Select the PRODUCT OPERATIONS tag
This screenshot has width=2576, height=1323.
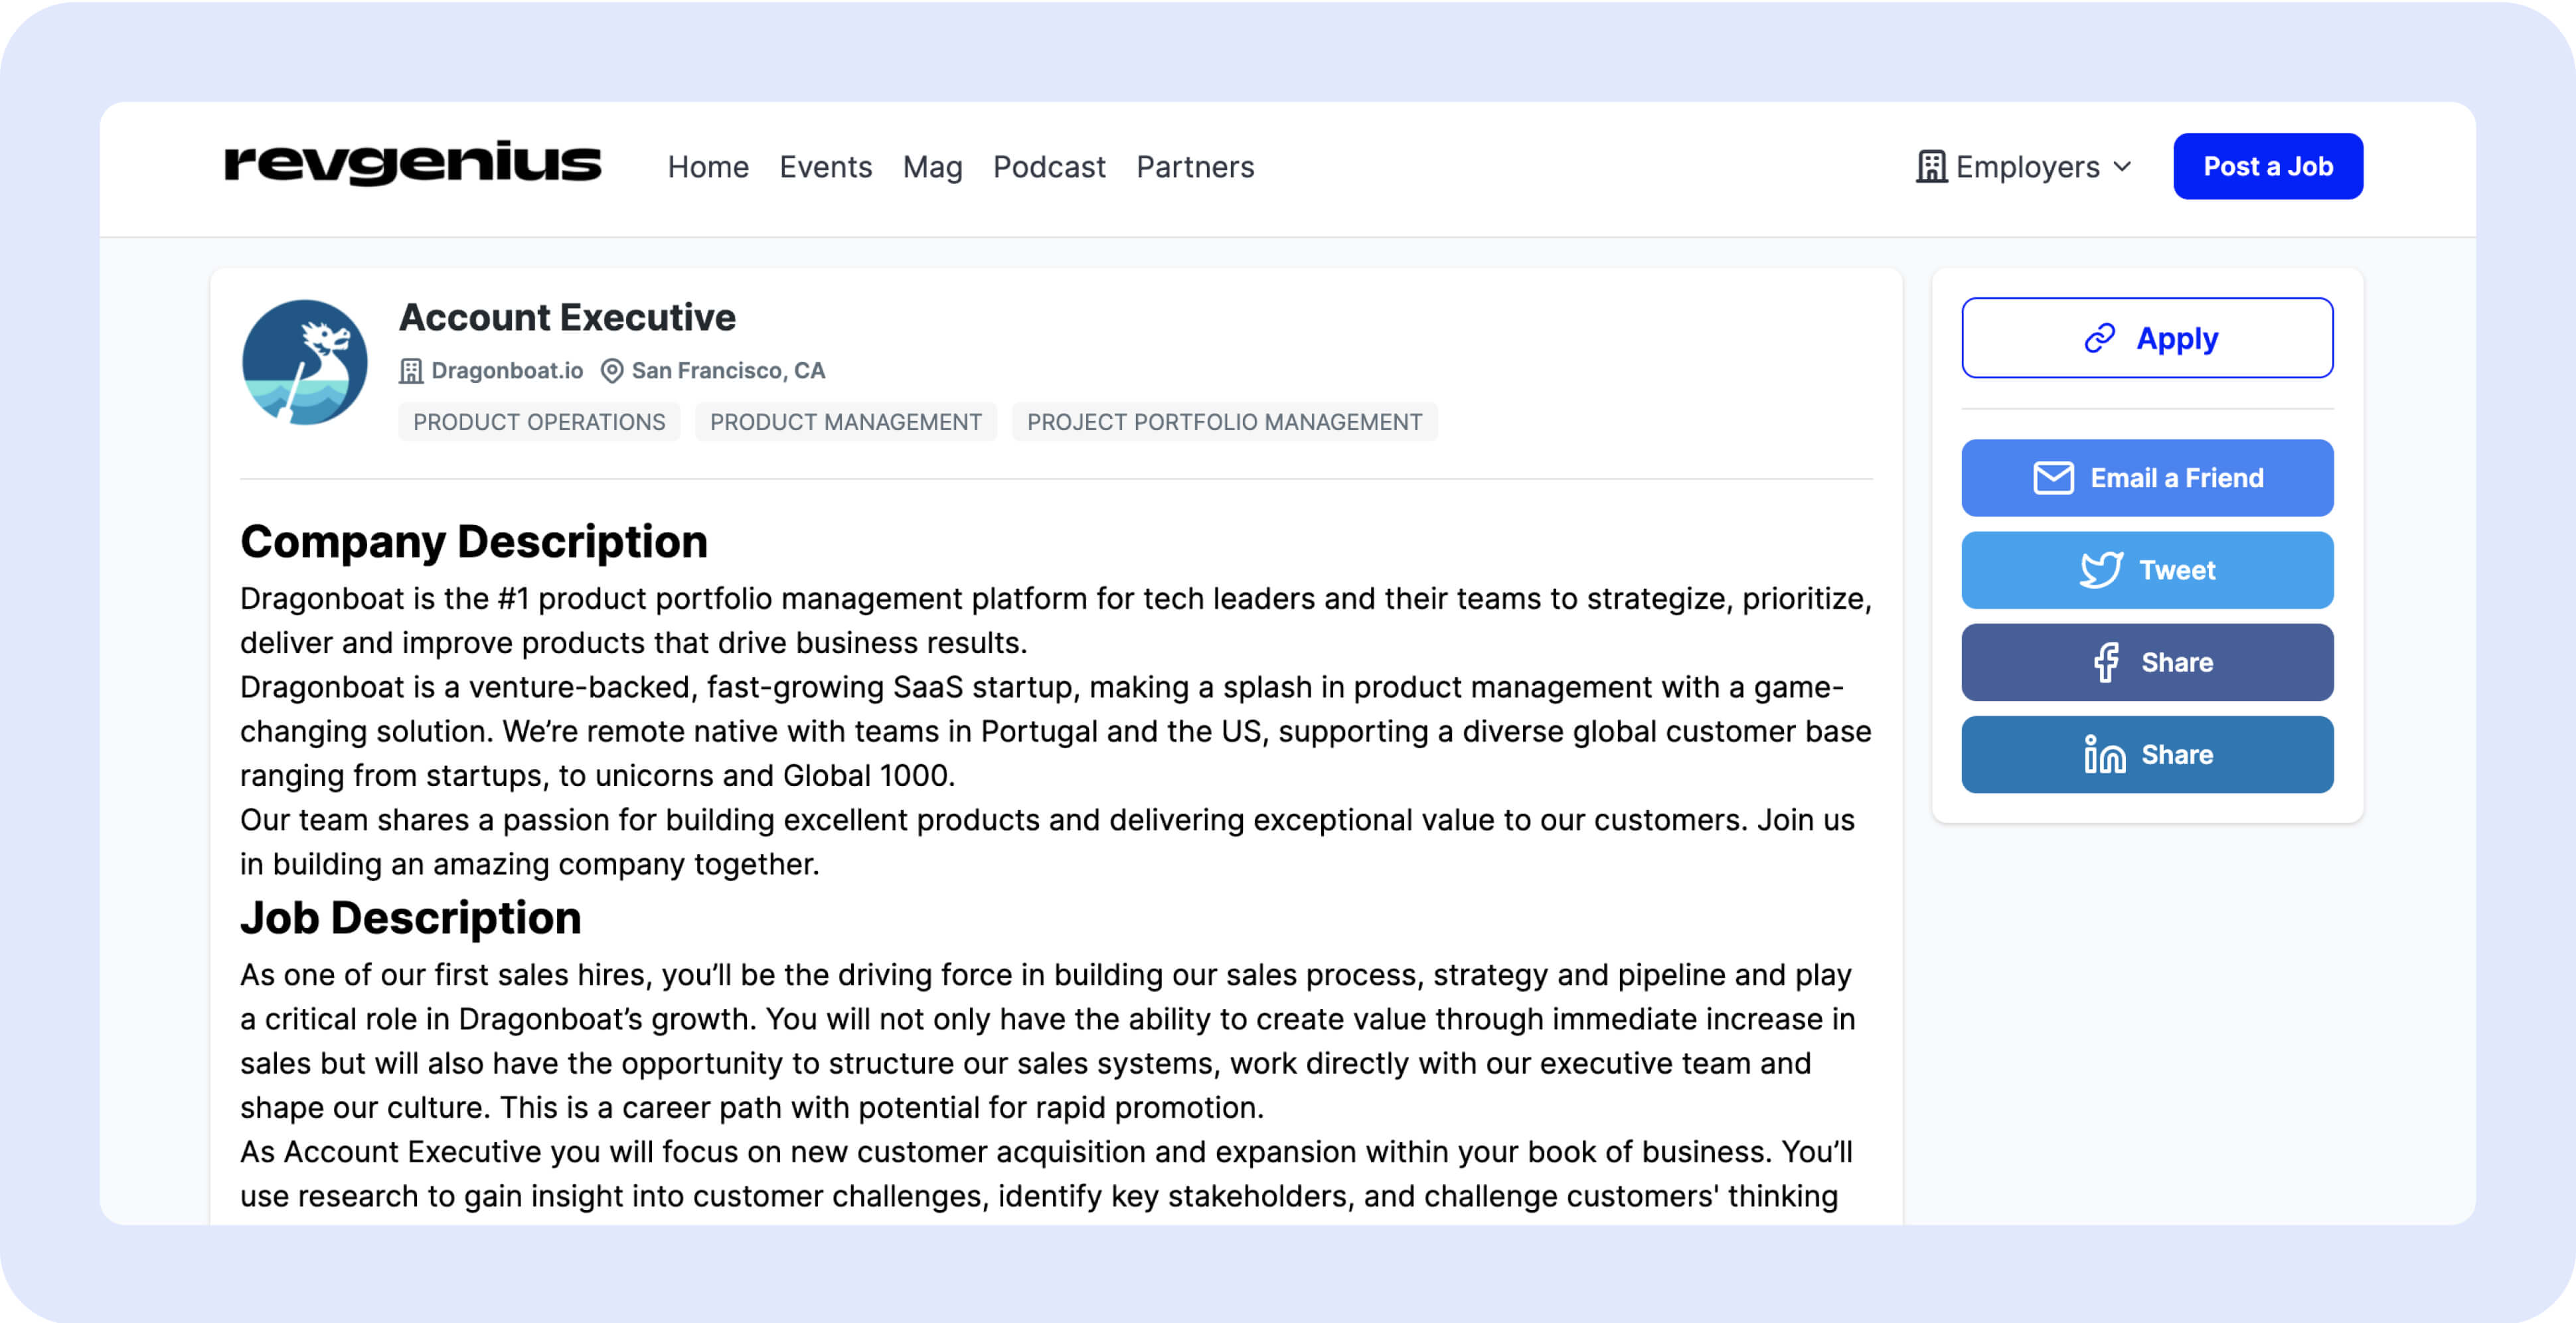[539, 422]
